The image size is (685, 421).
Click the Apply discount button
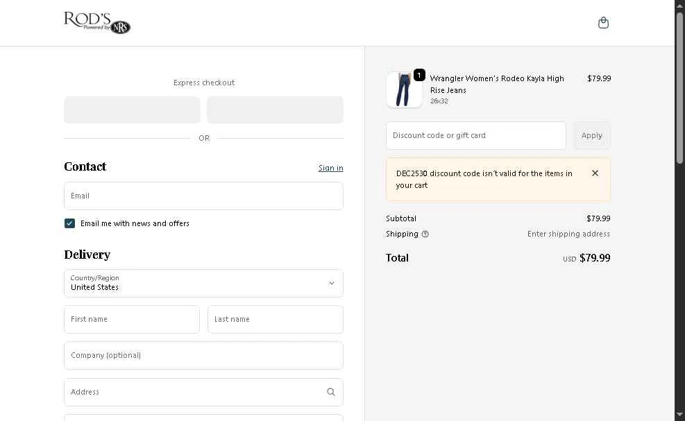tap(592, 135)
